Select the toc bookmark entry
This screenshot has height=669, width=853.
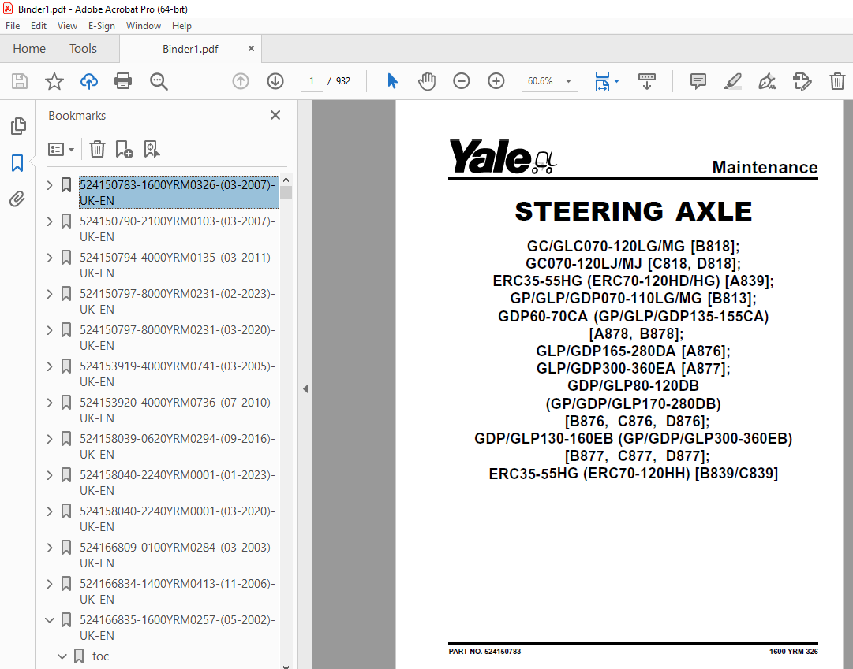coord(101,656)
